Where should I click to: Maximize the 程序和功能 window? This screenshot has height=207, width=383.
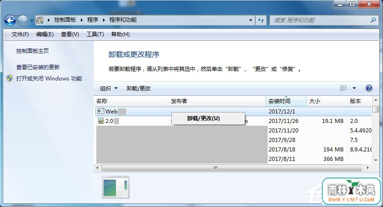click(x=352, y=4)
